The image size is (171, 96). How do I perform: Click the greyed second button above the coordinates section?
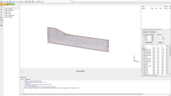tap(153, 32)
